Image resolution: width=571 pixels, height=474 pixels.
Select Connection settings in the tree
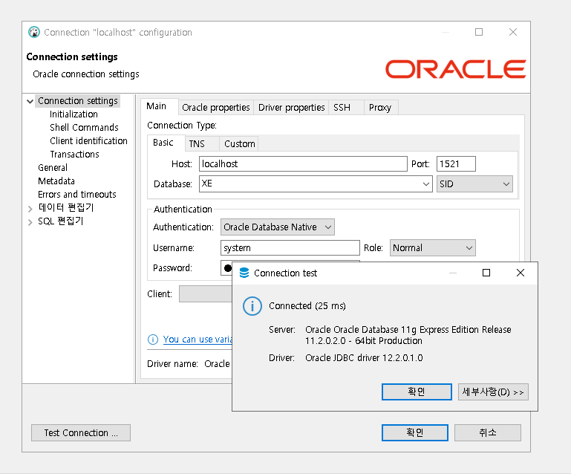[x=78, y=101]
